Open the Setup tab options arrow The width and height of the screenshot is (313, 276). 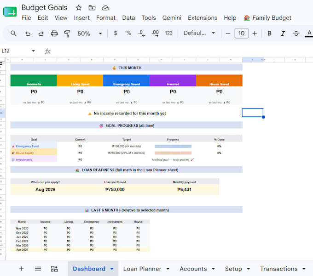coord(248,269)
